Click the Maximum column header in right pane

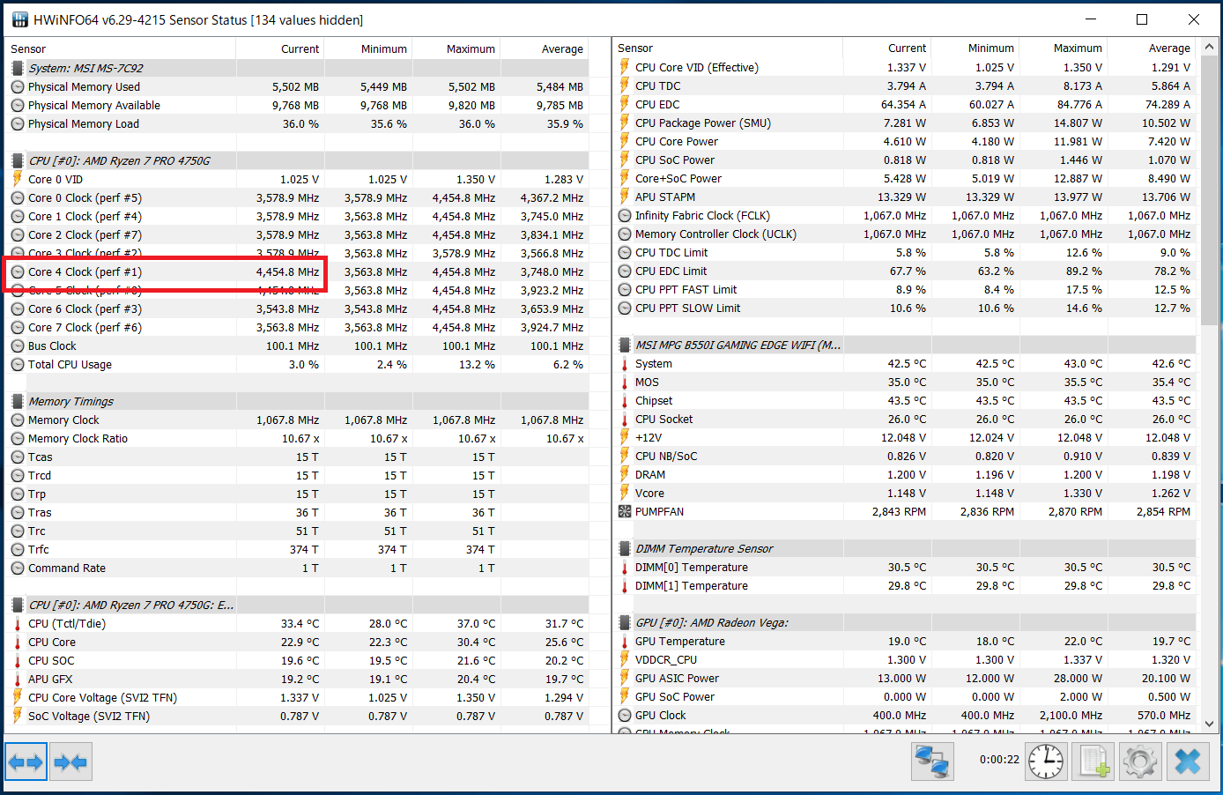[x=1063, y=48]
